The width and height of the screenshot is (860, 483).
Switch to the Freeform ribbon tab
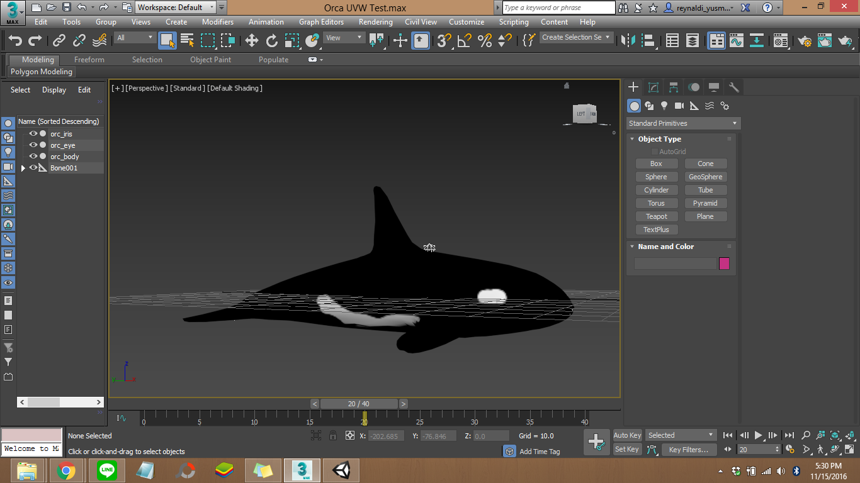(x=89, y=59)
